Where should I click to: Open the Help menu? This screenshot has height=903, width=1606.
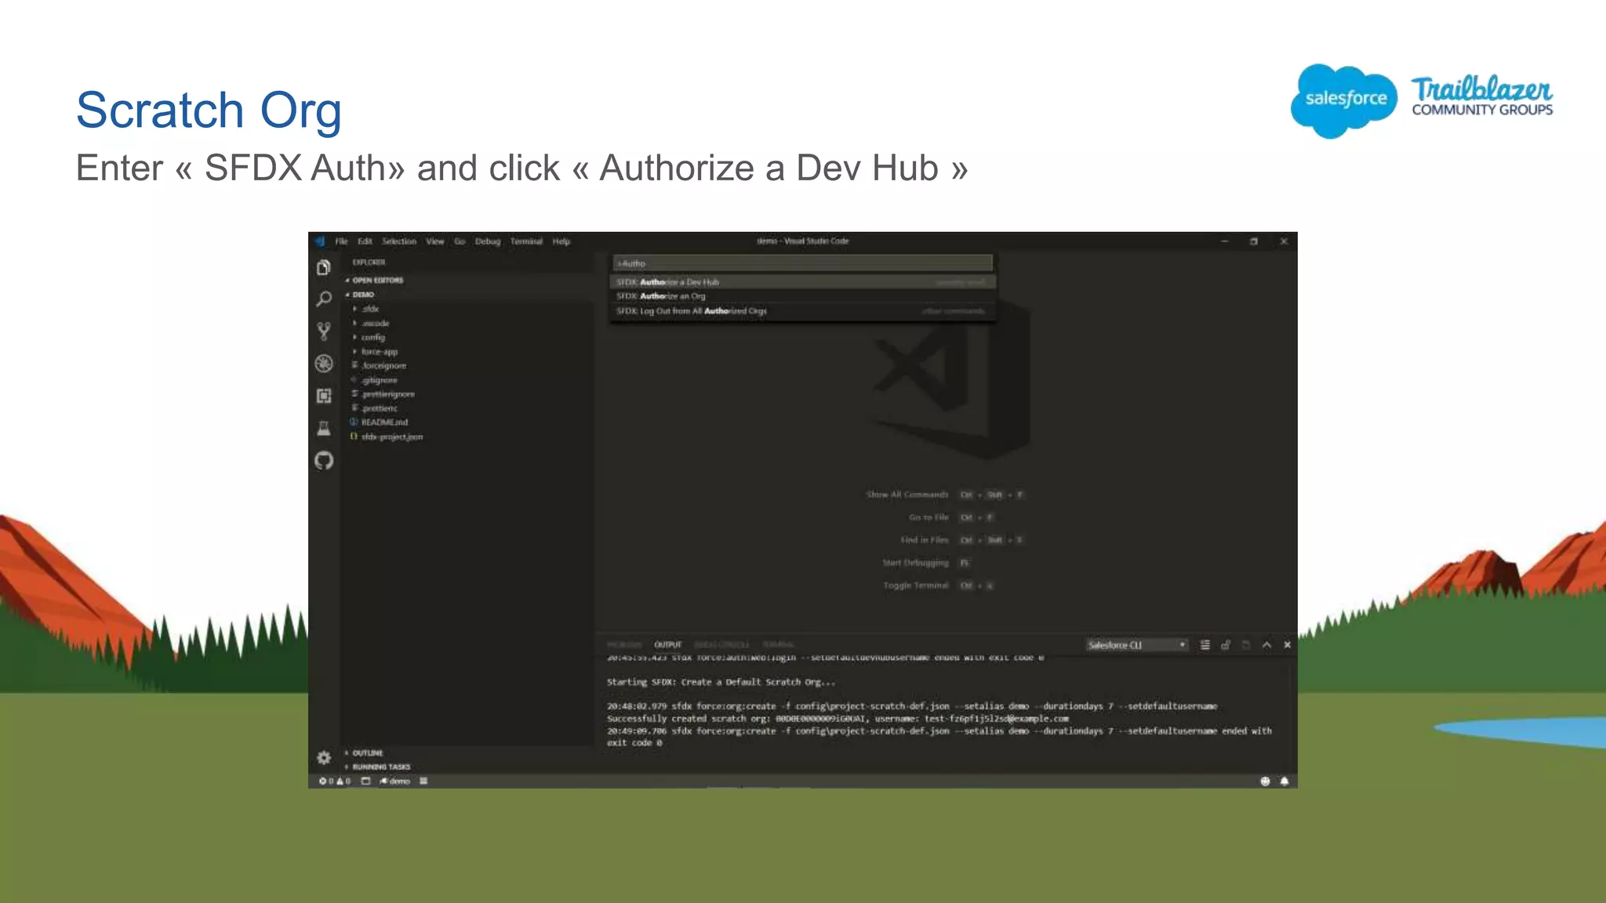pos(561,241)
